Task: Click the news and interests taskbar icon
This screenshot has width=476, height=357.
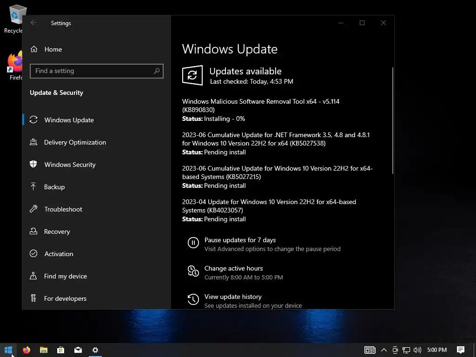Action: (370, 350)
